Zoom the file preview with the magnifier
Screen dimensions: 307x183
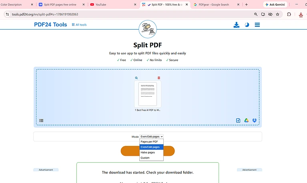tap(136, 78)
